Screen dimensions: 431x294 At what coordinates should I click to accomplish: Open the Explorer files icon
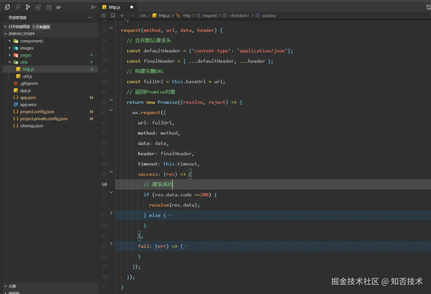click(x=7, y=7)
